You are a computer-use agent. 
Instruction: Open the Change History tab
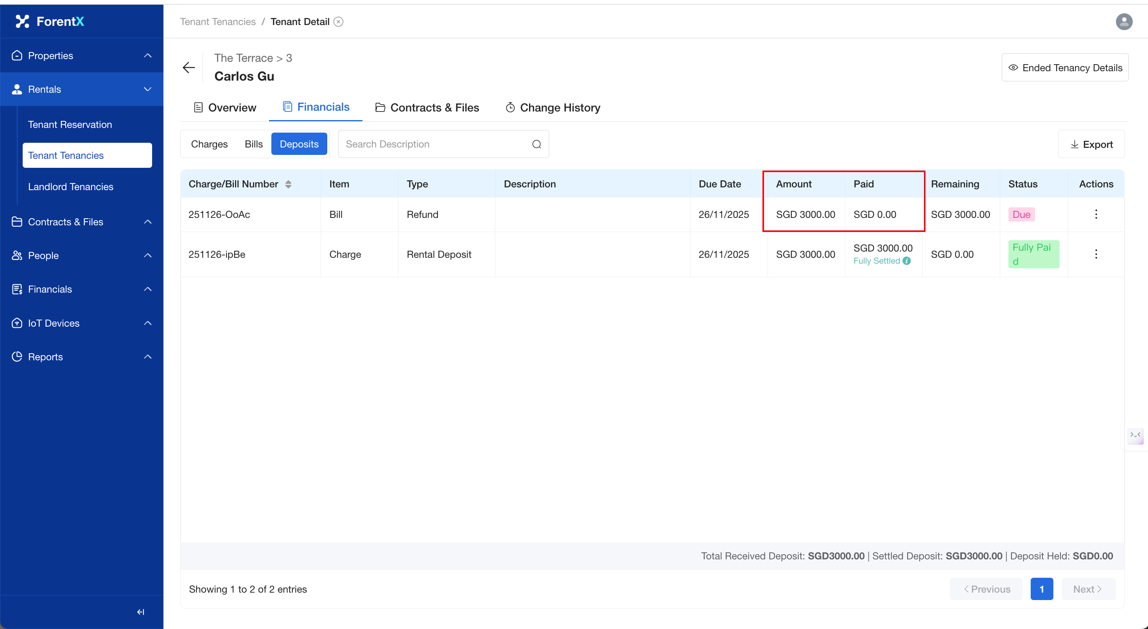tap(552, 108)
